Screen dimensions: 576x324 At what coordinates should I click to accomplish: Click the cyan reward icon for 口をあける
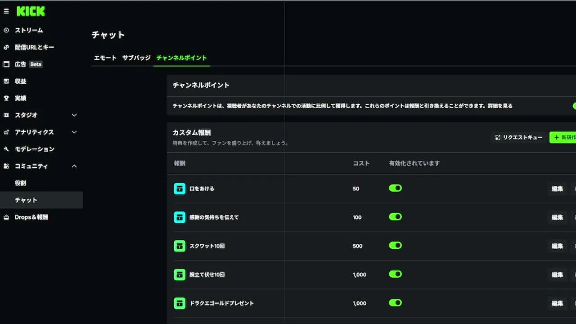point(180,189)
